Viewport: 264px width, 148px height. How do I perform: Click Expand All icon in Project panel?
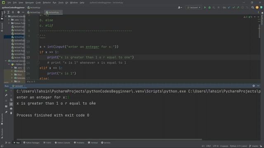[8, 12]
